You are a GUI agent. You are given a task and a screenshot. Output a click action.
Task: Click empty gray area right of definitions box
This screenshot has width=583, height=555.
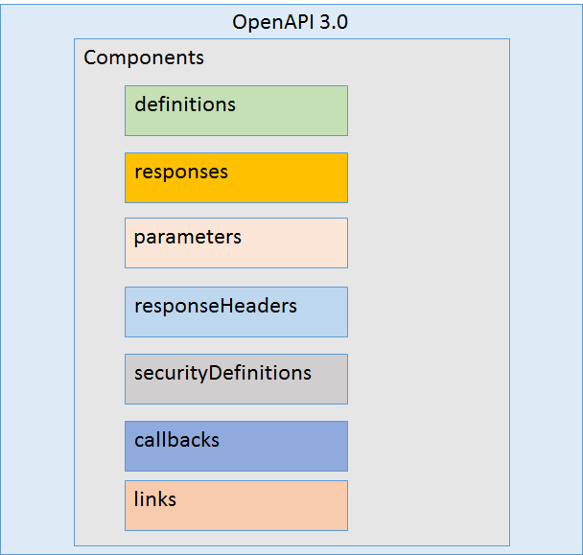click(427, 110)
